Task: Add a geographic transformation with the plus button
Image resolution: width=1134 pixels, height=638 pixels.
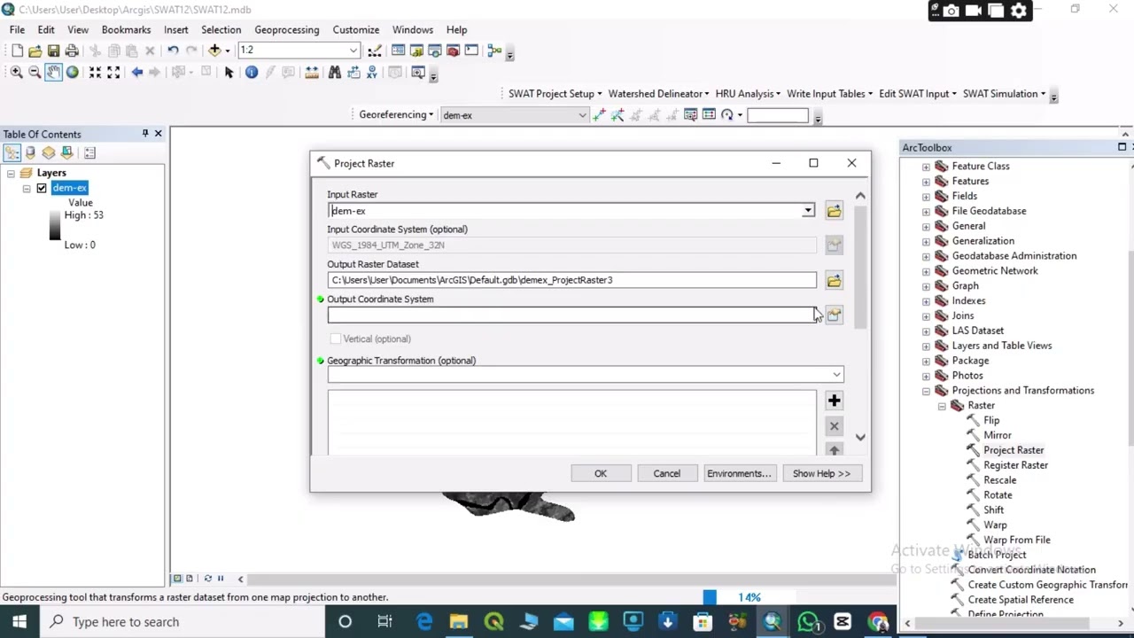Action: [x=834, y=401]
